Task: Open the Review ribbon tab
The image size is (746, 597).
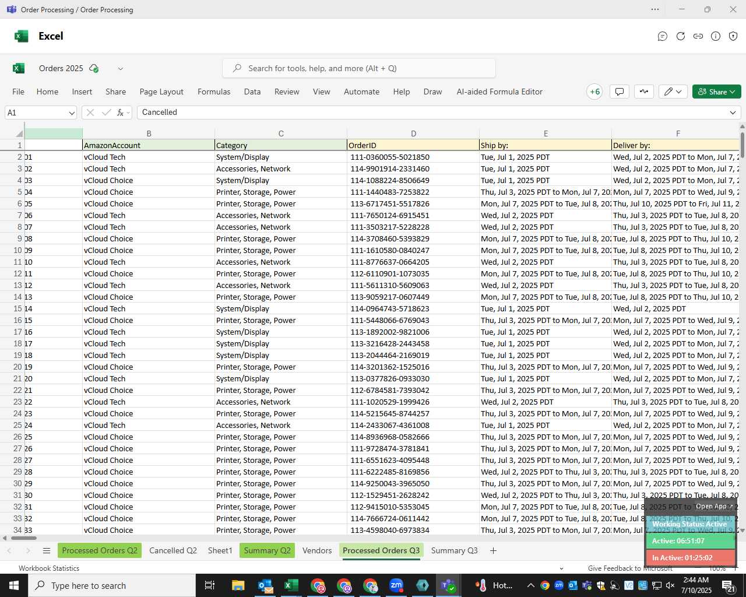Action: click(287, 92)
